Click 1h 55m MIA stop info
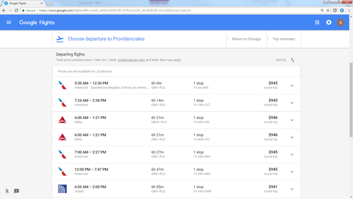 202,174
